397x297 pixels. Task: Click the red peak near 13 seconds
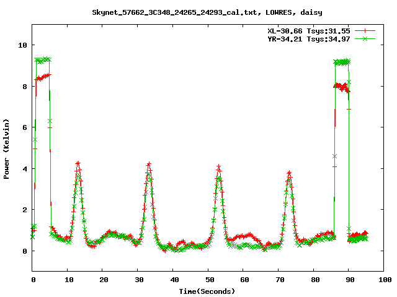pyautogui.click(x=78, y=163)
